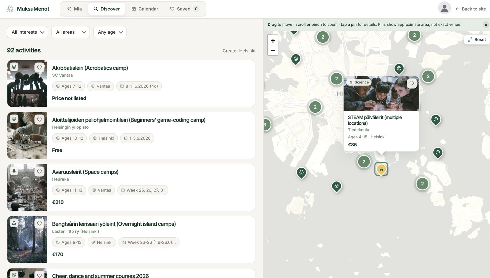
Task: Click the Science tag on popup
Action: [x=359, y=82]
